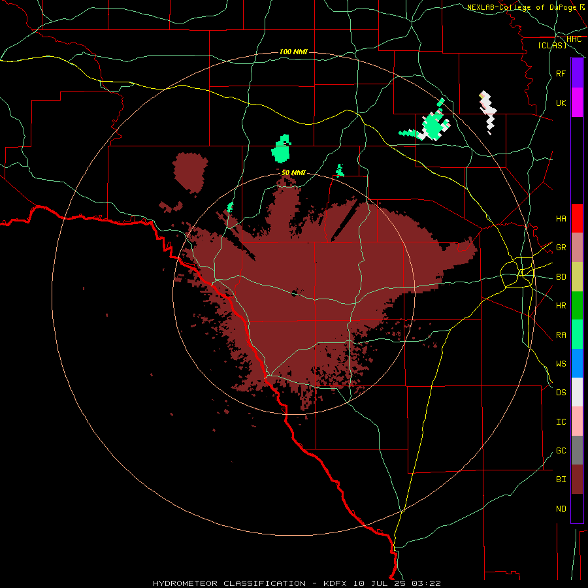Click the WS blue legend swatch

(x=577, y=363)
